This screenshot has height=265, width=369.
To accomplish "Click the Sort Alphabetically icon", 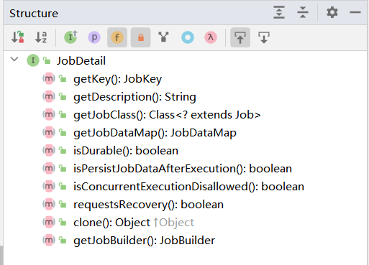I will [x=41, y=37].
